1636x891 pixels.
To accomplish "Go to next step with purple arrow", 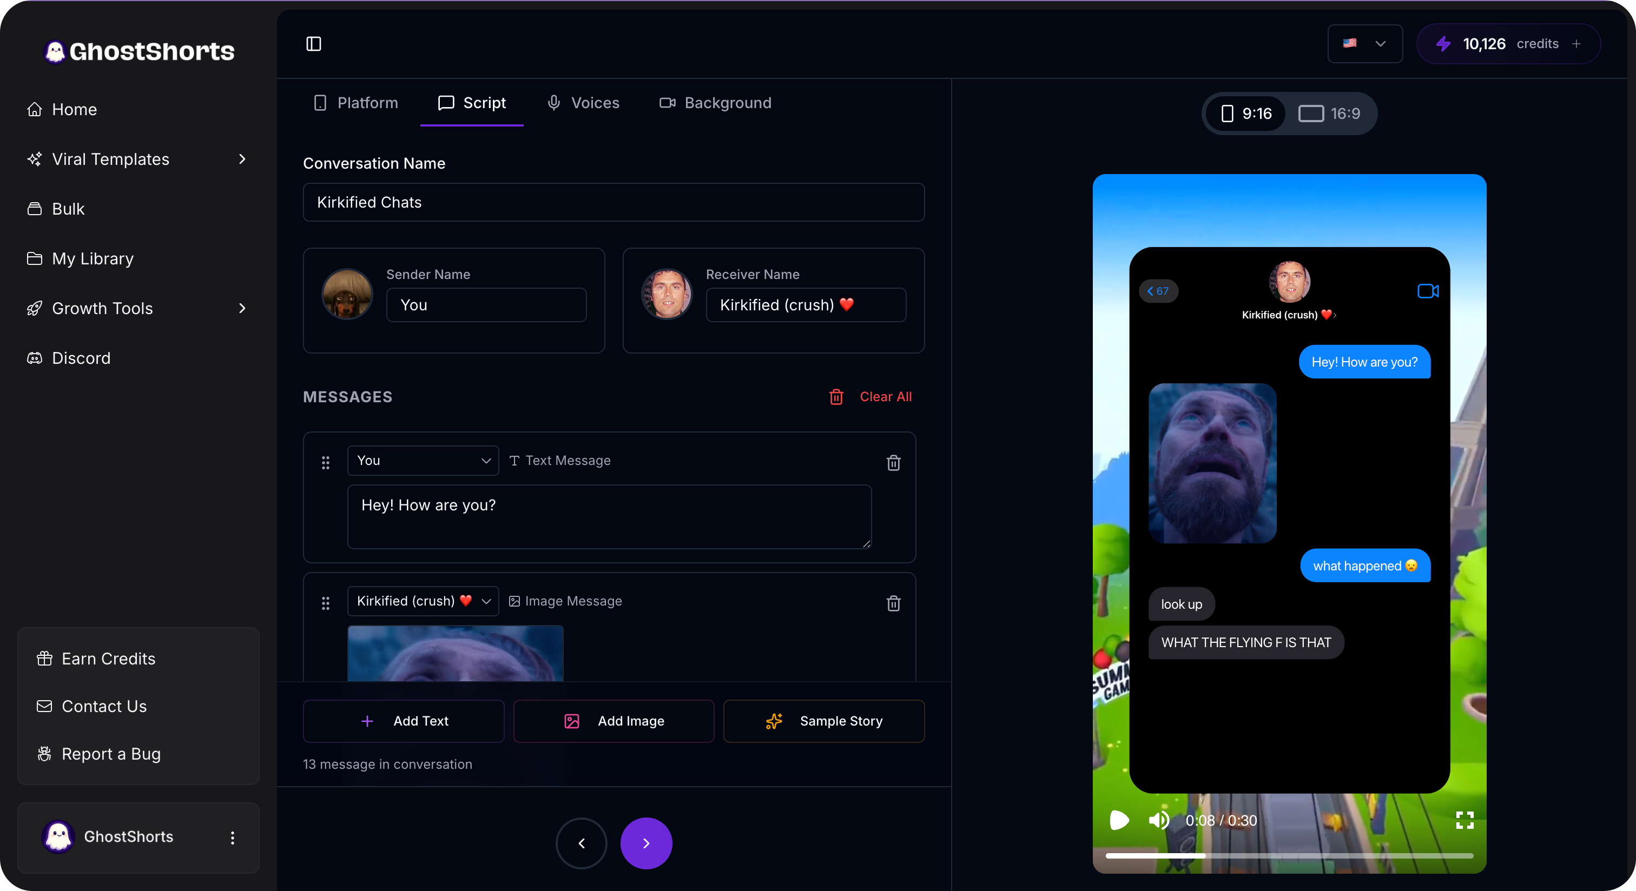I will [x=646, y=843].
